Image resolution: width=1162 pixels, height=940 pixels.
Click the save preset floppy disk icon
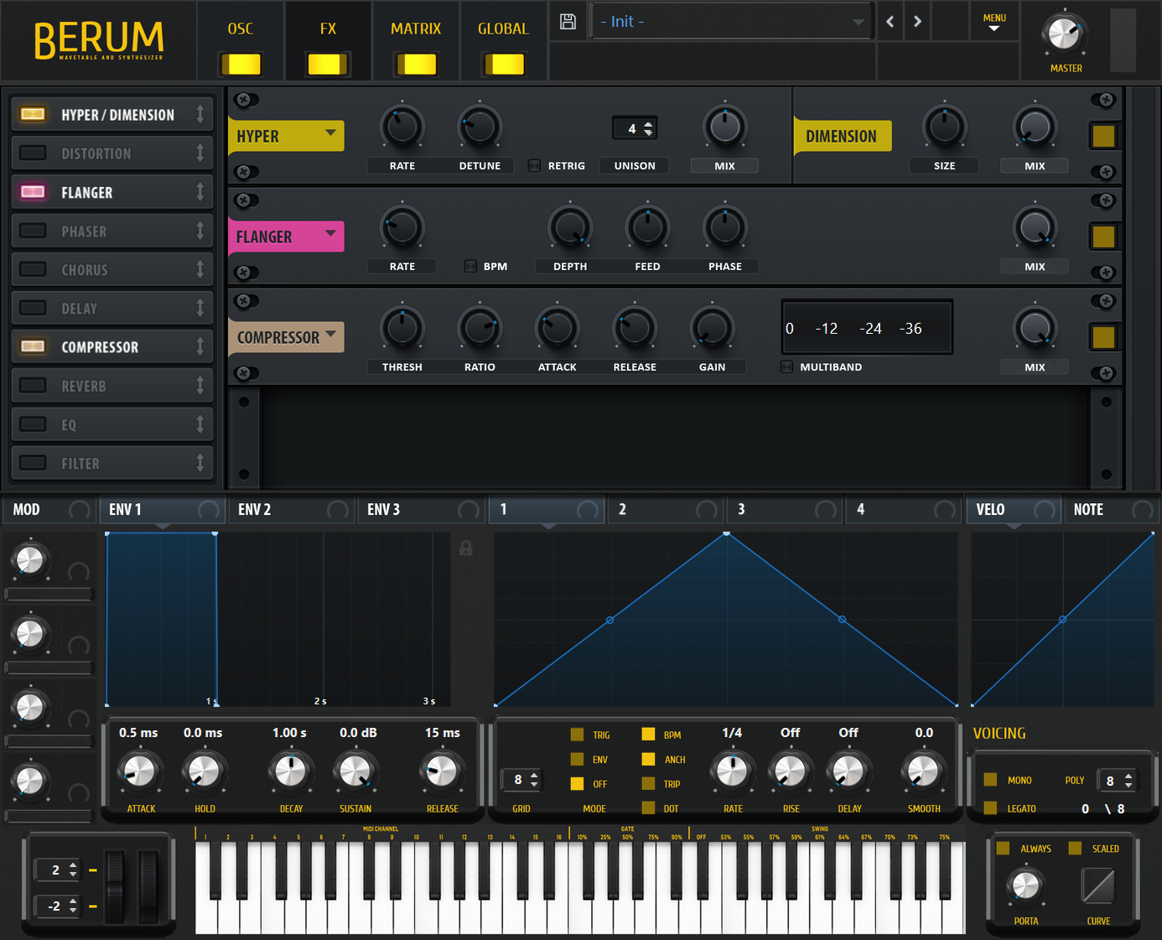tap(568, 22)
